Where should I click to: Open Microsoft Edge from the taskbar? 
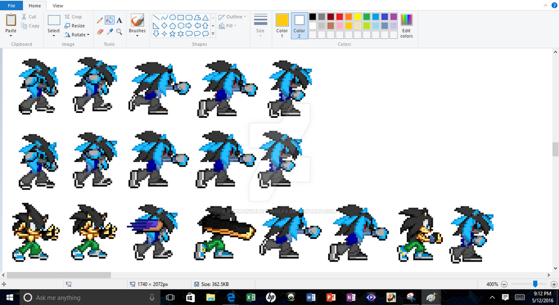coord(231,297)
